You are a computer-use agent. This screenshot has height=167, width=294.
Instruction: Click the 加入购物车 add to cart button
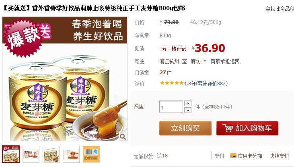coord(247,128)
